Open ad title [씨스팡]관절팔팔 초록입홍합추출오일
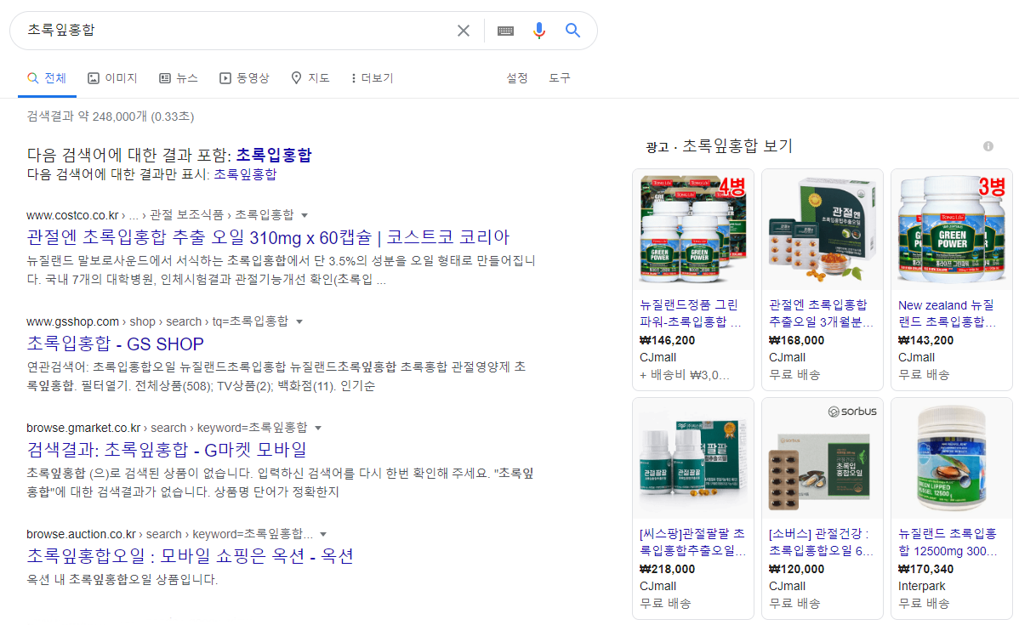Viewport: 1019px width, 625px height. click(692, 542)
